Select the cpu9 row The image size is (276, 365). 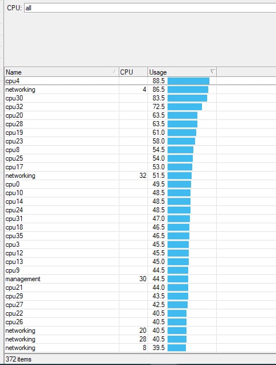[140, 270]
